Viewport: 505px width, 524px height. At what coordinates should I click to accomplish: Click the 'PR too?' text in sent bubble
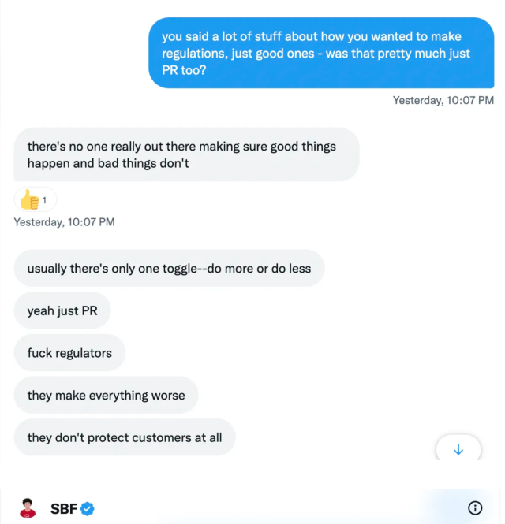click(x=188, y=70)
